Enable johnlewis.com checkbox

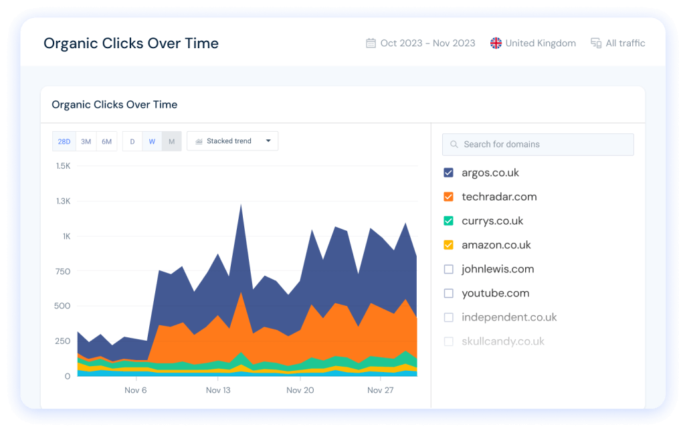pyautogui.click(x=448, y=269)
